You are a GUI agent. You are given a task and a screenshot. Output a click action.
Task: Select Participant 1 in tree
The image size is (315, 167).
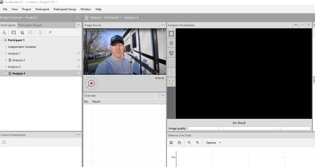coord(16,40)
